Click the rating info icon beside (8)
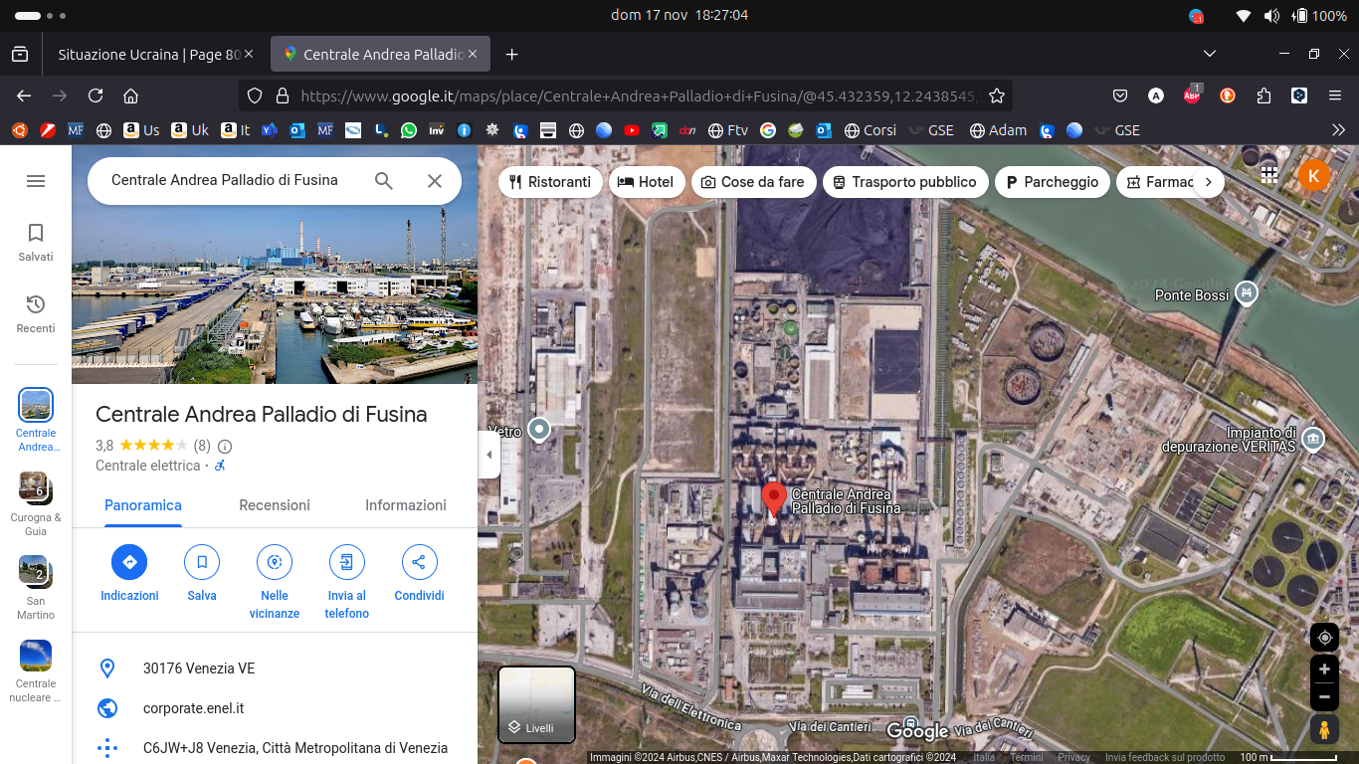This screenshot has width=1359, height=764. click(x=225, y=446)
